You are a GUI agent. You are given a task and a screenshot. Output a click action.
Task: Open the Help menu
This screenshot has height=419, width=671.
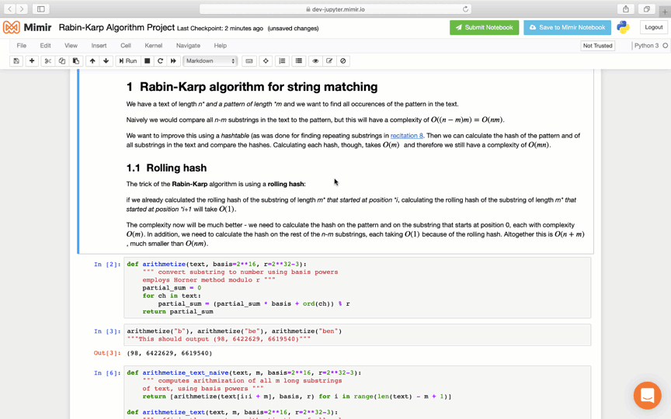[x=221, y=45]
